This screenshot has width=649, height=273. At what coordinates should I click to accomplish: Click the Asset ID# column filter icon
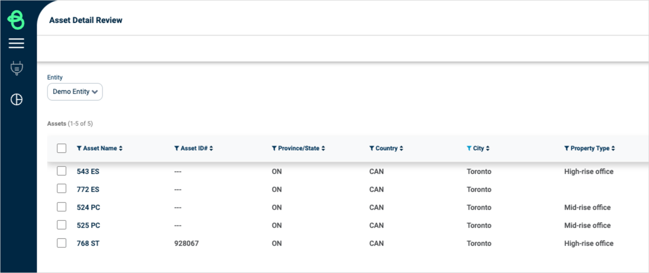point(177,148)
